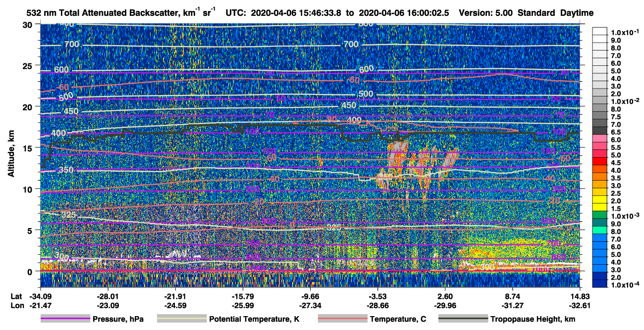
Task: Click latitude value -9.66
Action: (310, 295)
